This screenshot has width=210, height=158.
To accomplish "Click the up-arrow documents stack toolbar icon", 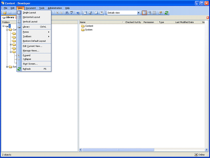I will 91,13.
